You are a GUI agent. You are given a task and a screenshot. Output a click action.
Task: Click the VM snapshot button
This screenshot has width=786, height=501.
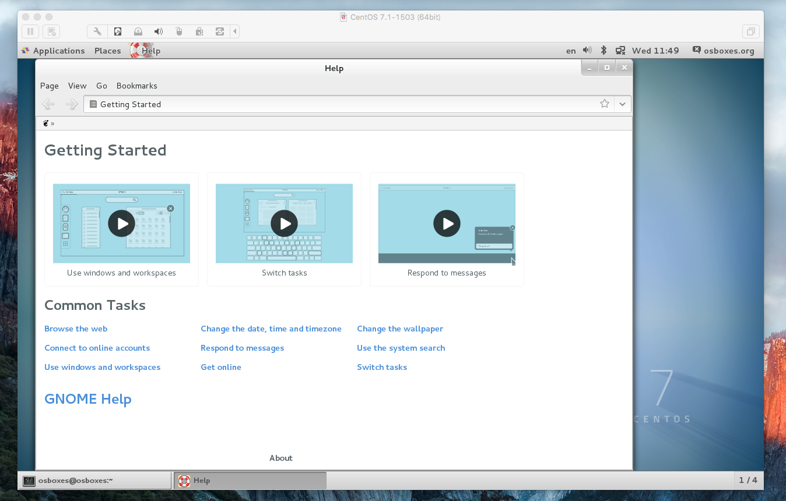51,31
